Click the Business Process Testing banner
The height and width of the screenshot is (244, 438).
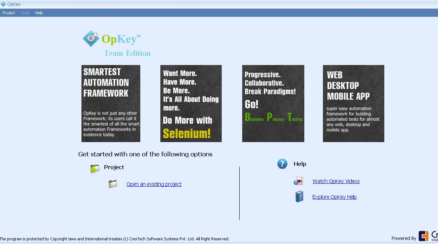(x=273, y=104)
